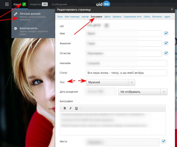The image size is (177, 147).
Task: Open the Пол dropdown showing Мужской
Action: [x=111, y=82]
